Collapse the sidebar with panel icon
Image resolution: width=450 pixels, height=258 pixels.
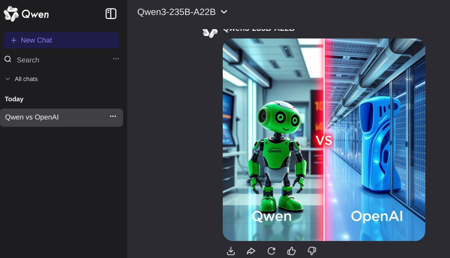[111, 14]
